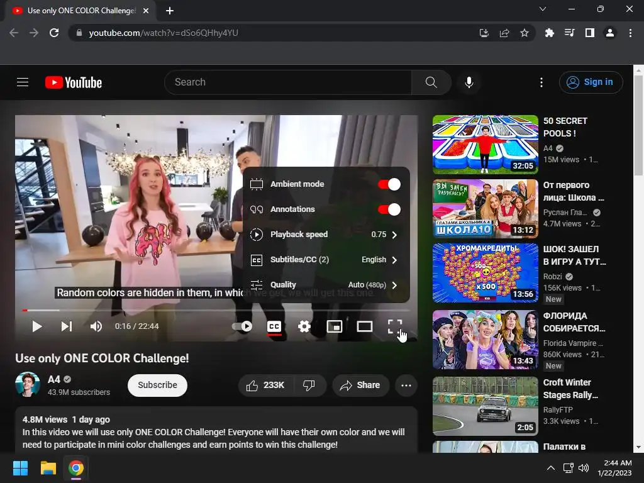Show hidden tray icons chevron
644x483 pixels.
(551, 468)
